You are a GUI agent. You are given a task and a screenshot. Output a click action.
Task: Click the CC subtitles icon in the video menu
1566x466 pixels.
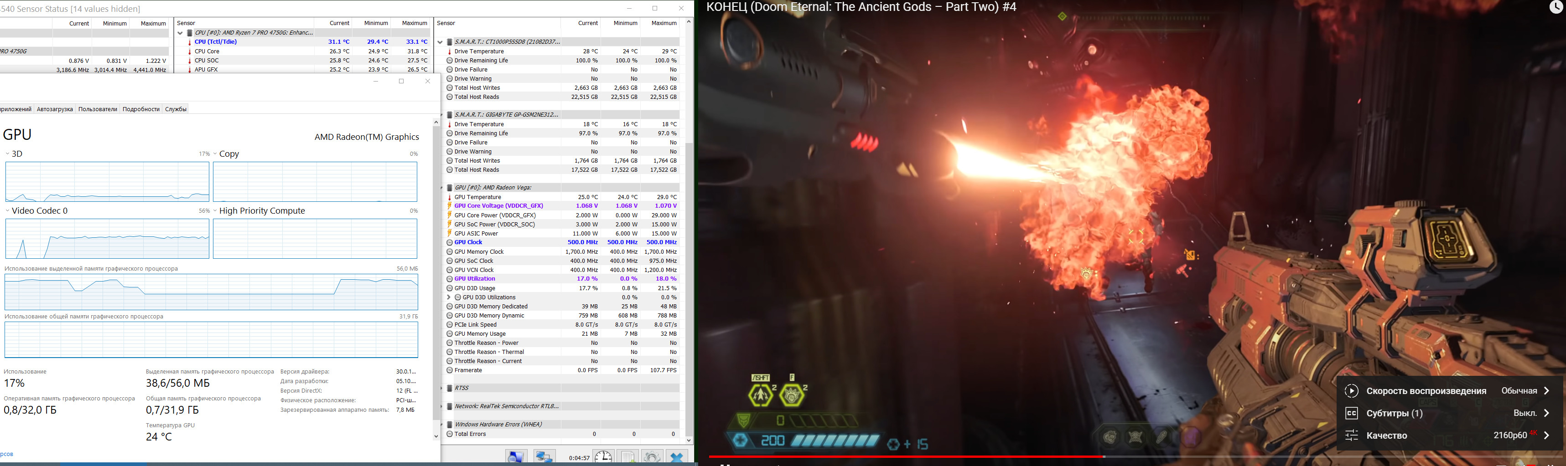point(1351,413)
